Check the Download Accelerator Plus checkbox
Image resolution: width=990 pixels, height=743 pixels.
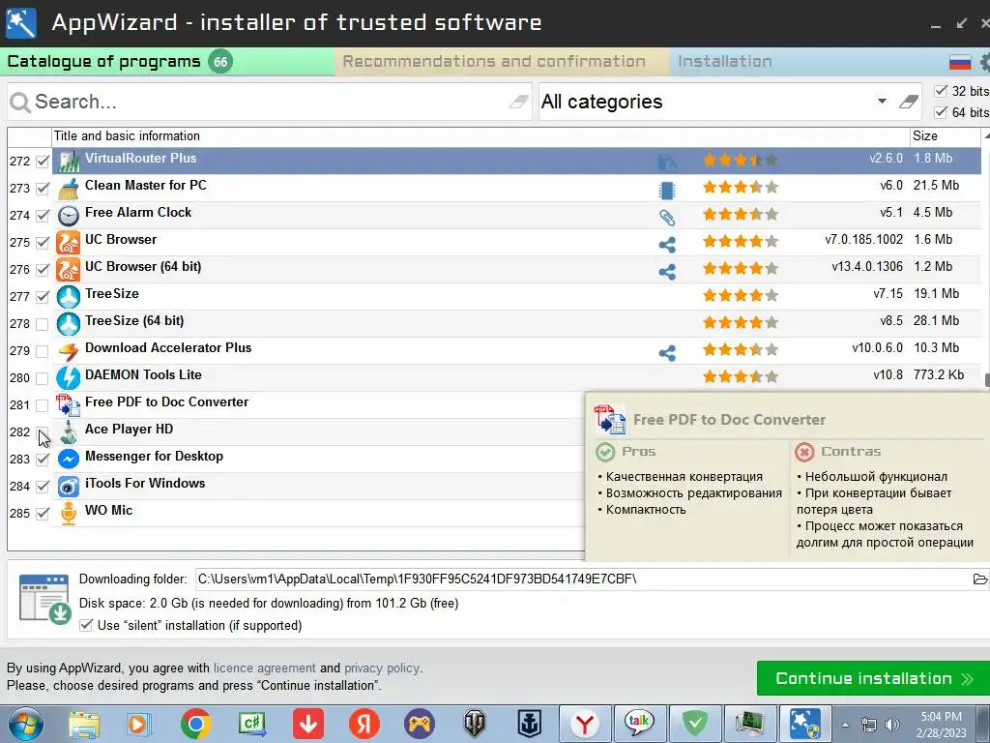coord(43,351)
